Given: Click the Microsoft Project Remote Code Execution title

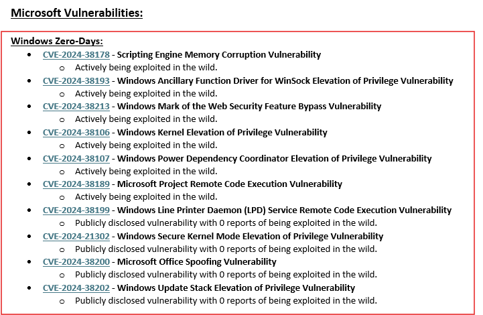Looking at the screenshot, I should point(230,184).
